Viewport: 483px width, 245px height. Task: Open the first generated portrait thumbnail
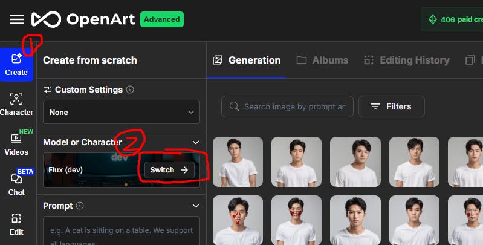238,162
